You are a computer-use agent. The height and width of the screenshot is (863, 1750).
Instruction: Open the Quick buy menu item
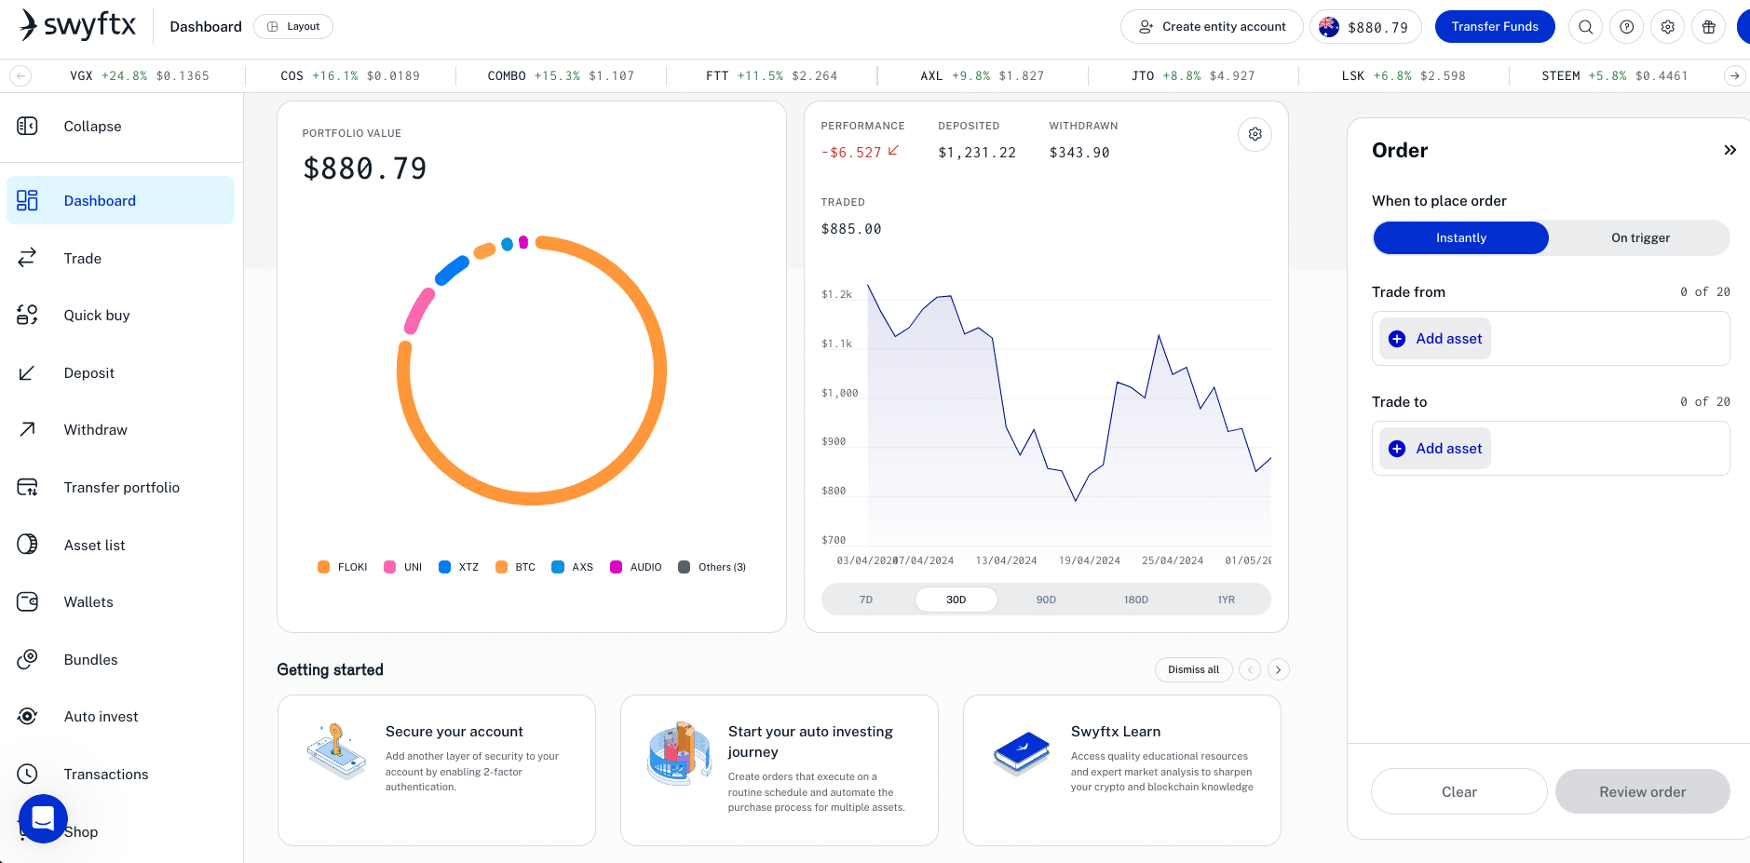[120, 315]
